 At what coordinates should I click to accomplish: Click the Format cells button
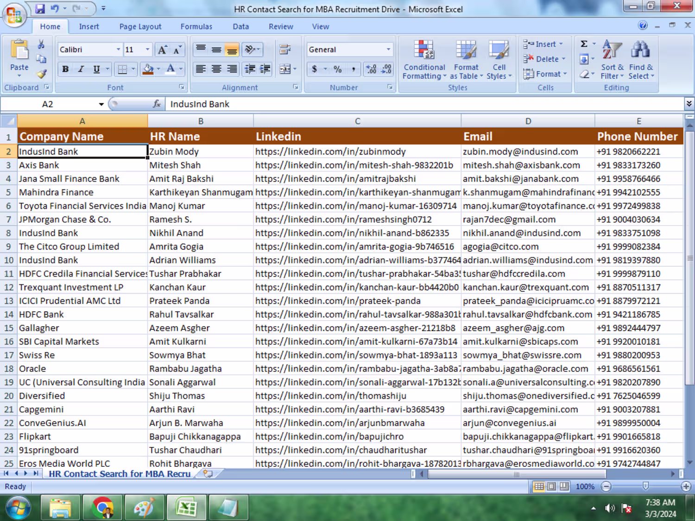tap(545, 74)
